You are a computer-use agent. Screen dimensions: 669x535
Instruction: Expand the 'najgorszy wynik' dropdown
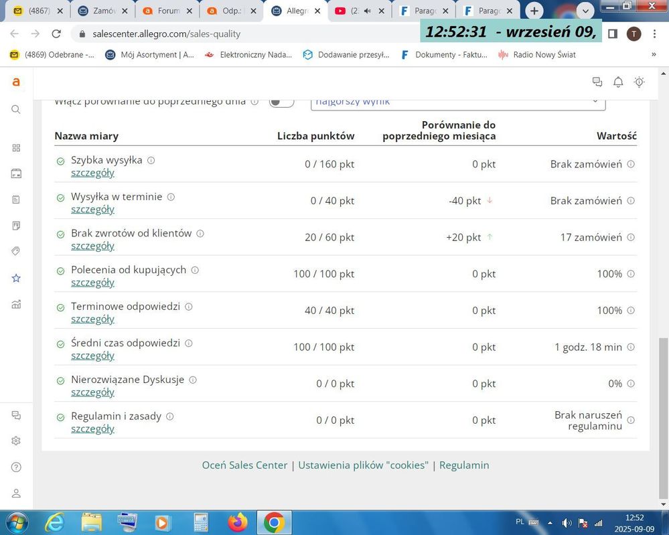(x=458, y=101)
